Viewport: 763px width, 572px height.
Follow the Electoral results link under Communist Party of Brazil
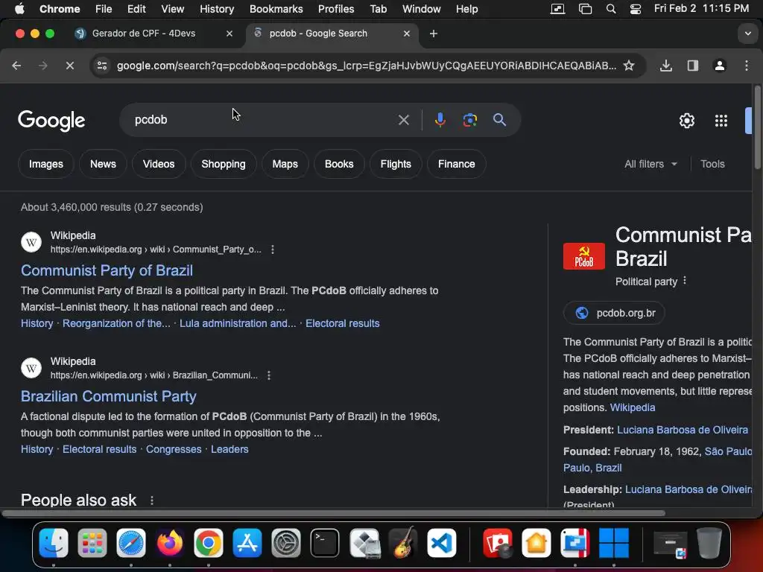click(343, 323)
